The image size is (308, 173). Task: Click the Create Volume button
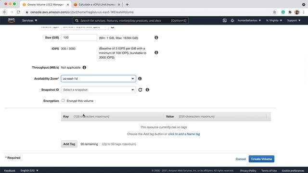click(x=261, y=159)
